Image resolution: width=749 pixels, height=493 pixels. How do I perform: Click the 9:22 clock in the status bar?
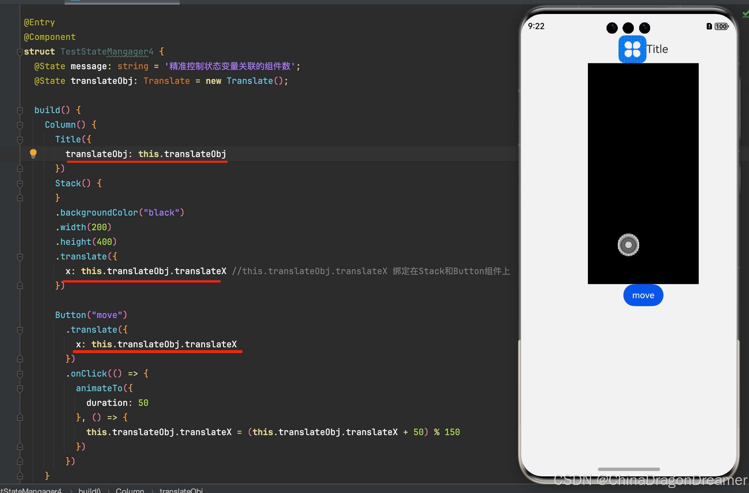point(536,26)
